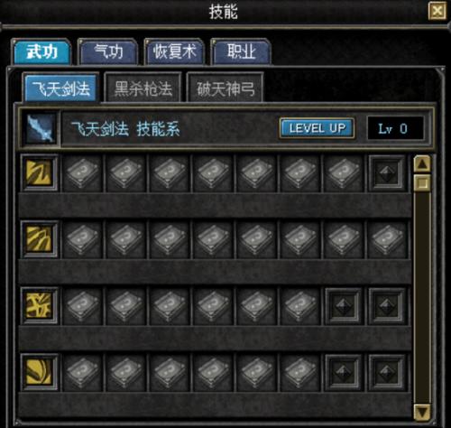
Task: Click the scrollbar down arrow
Action: click(422, 412)
